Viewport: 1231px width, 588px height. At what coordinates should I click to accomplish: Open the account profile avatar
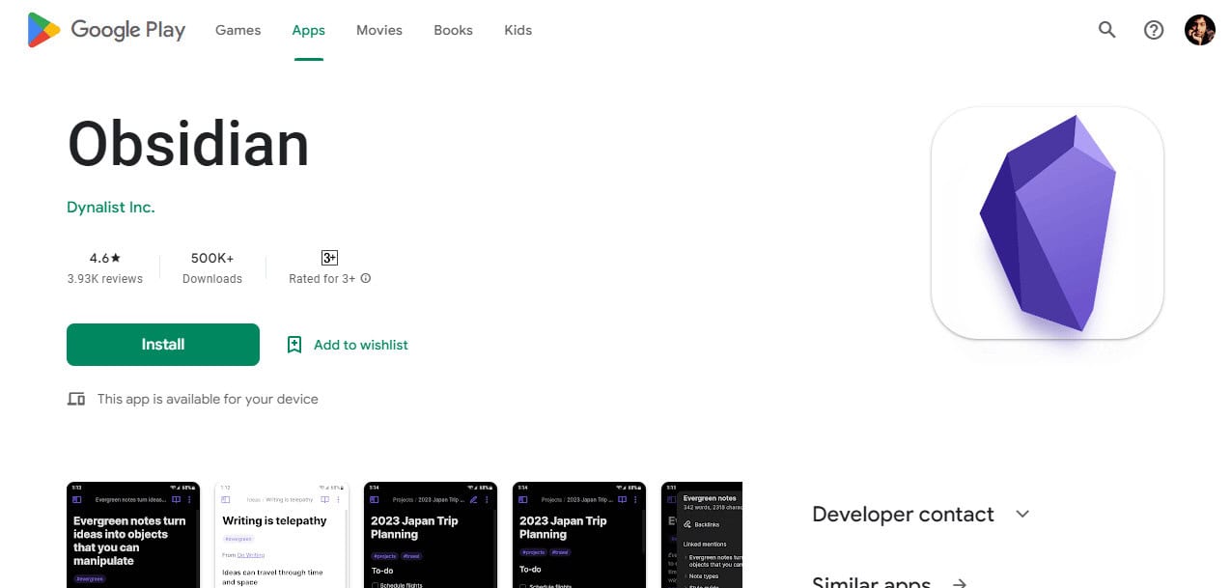[x=1200, y=30]
